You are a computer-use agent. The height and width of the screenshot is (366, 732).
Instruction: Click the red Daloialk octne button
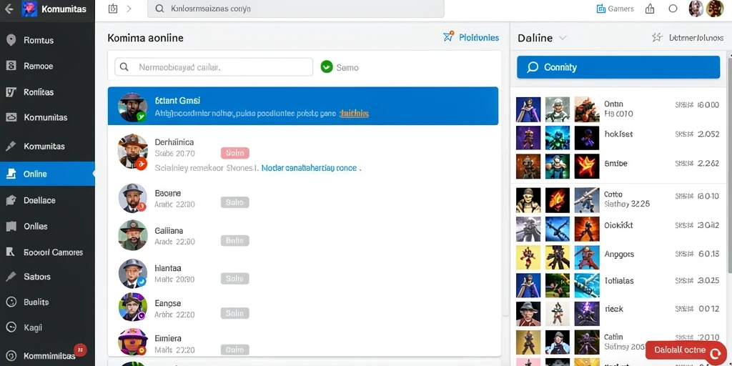point(686,350)
